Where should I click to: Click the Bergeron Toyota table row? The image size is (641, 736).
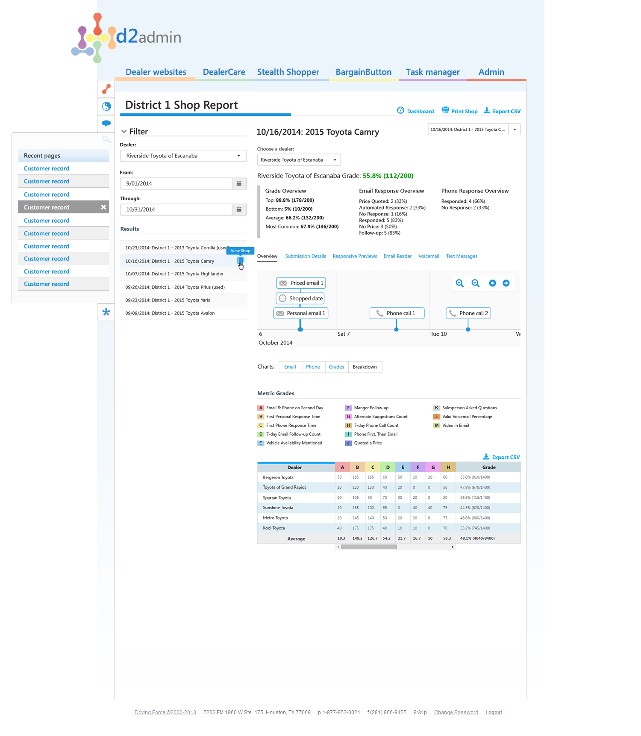click(389, 477)
